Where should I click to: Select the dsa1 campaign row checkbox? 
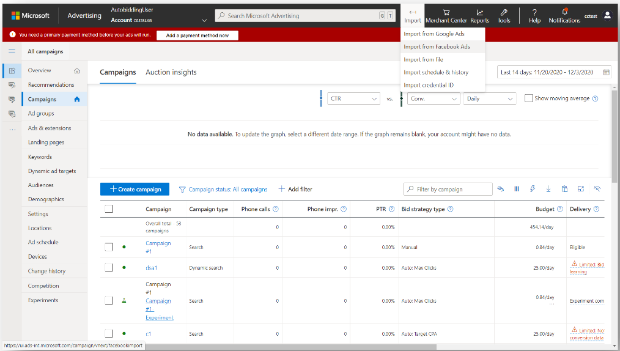(x=109, y=268)
